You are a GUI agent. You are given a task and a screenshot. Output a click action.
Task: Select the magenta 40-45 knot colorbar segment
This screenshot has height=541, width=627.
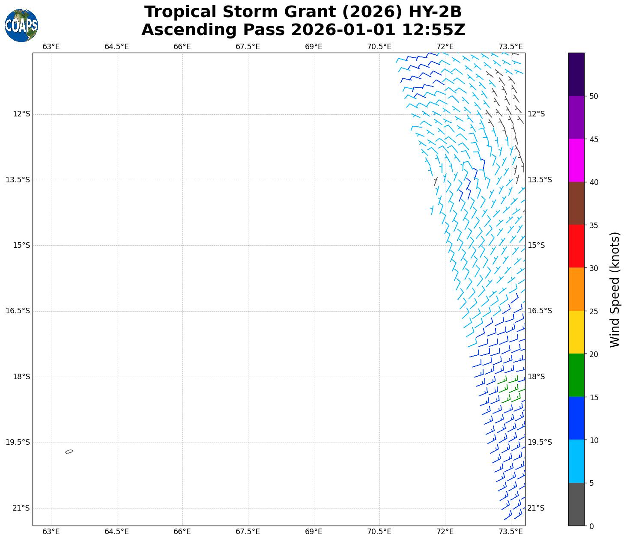(x=576, y=160)
